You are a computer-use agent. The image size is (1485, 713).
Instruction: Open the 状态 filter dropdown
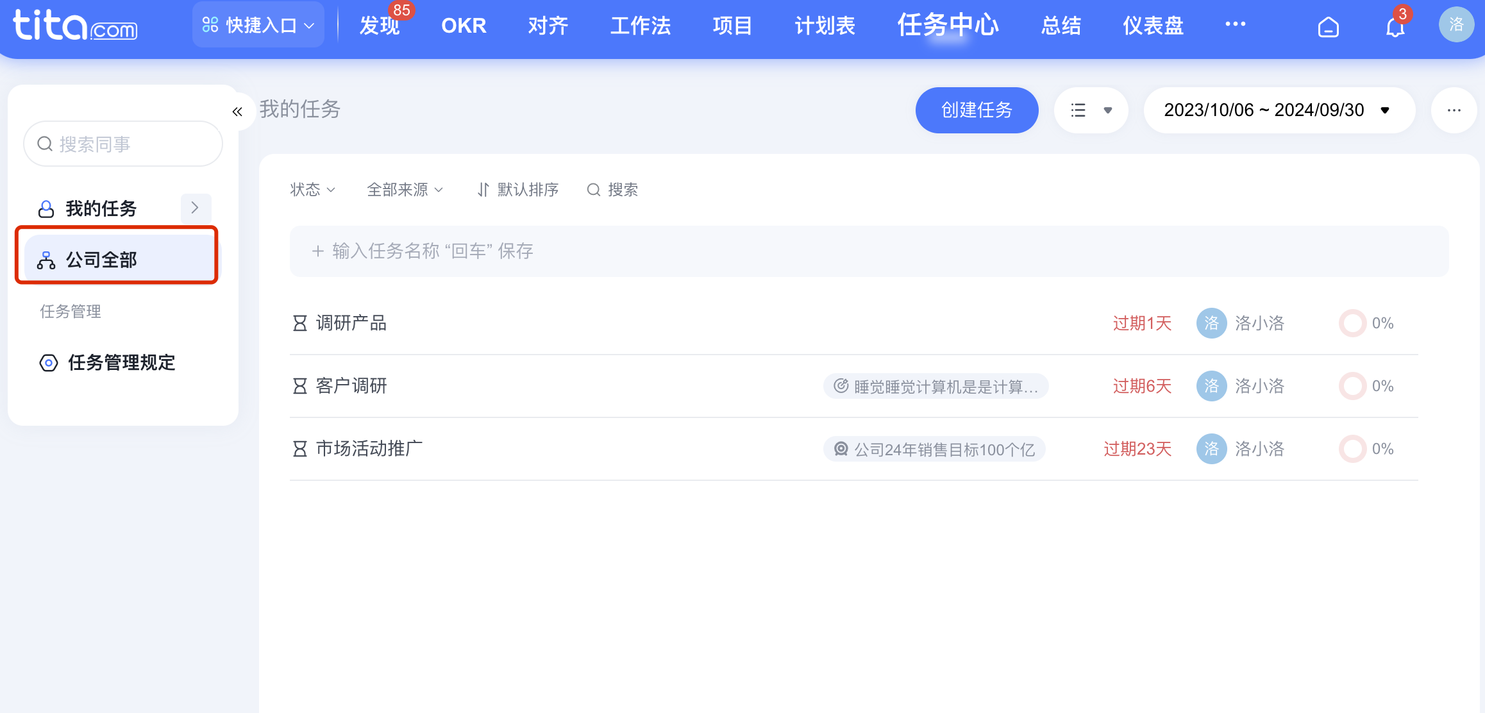pos(313,190)
